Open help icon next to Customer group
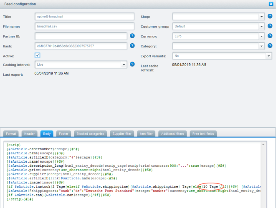Image resolution: width=276 pixels, height=208 pixels. coord(270,26)
